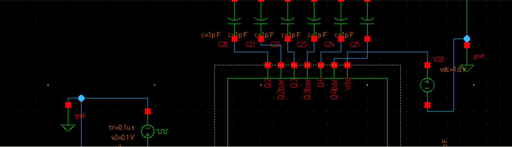Select the V28 DC voltage source symbol
The width and height of the screenshot is (512, 147).
427,85
